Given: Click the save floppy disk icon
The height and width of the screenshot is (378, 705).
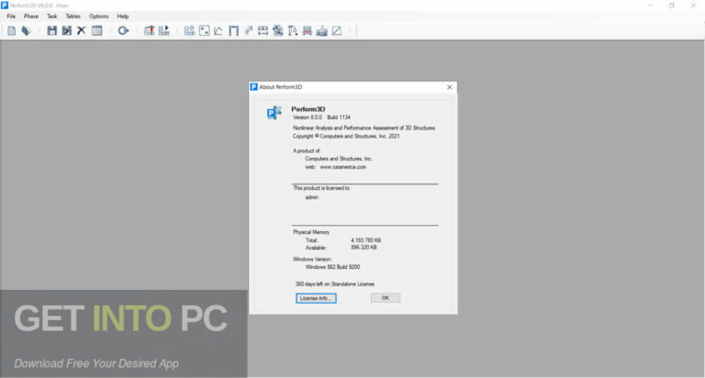Looking at the screenshot, I should point(52,30).
